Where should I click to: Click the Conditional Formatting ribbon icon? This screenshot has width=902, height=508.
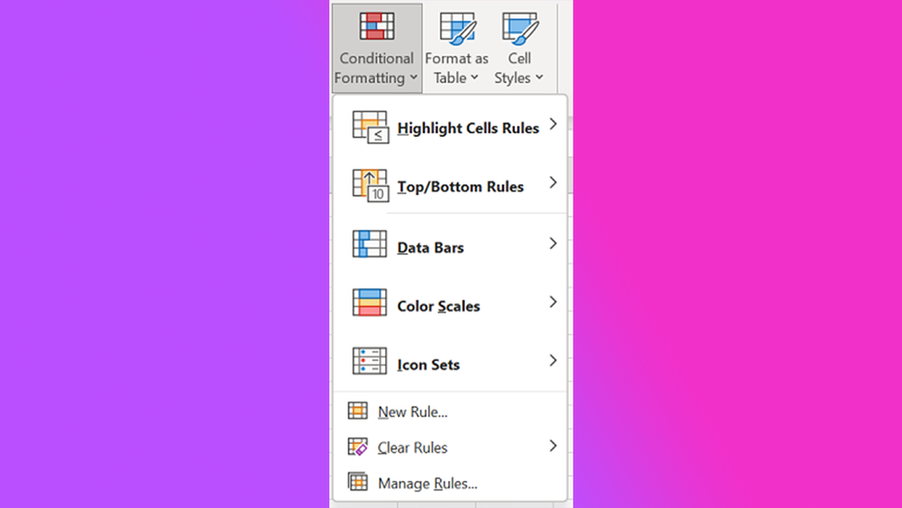[x=377, y=26]
